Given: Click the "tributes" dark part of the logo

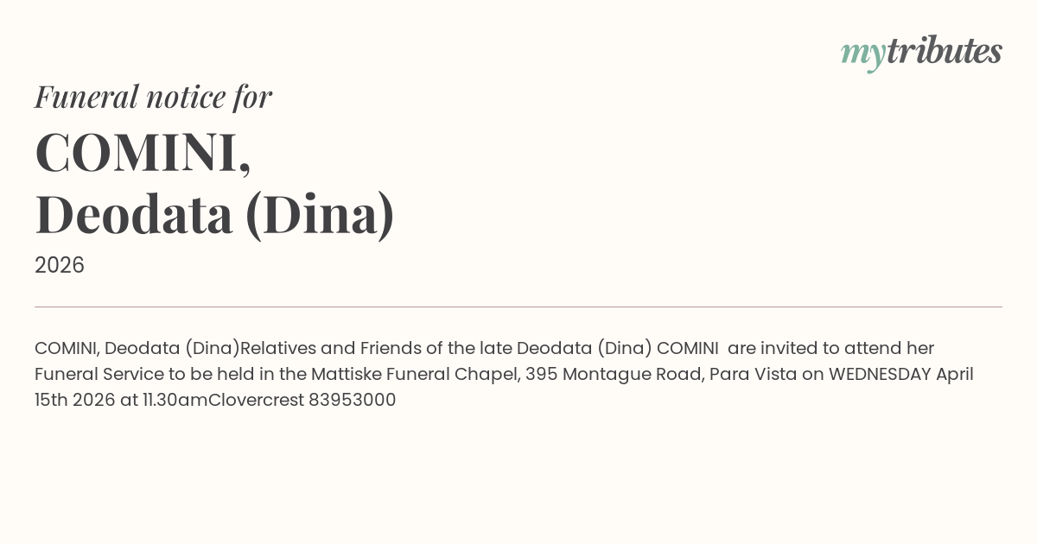Looking at the screenshot, I should [x=945, y=52].
